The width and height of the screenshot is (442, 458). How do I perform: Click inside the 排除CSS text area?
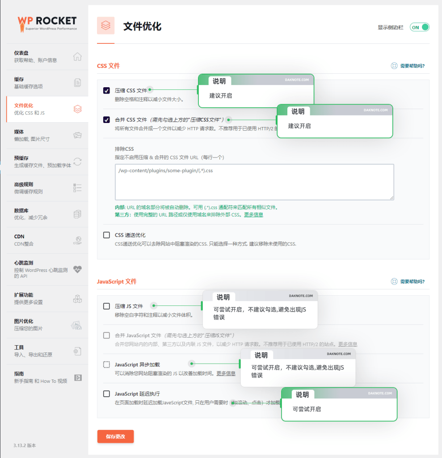pyautogui.click(x=254, y=182)
